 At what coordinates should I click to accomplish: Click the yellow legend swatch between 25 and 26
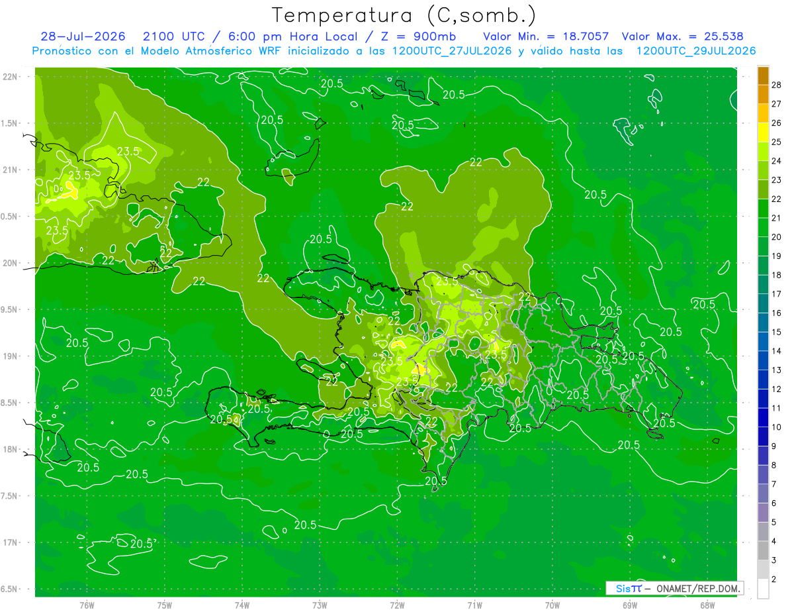[763, 132]
